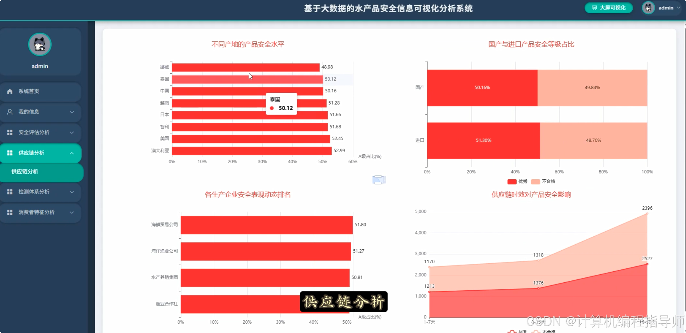Viewport: 686px width, 333px height.
Task: Click the 进口 51.30% red segment
Action: (x=484, y=140)
